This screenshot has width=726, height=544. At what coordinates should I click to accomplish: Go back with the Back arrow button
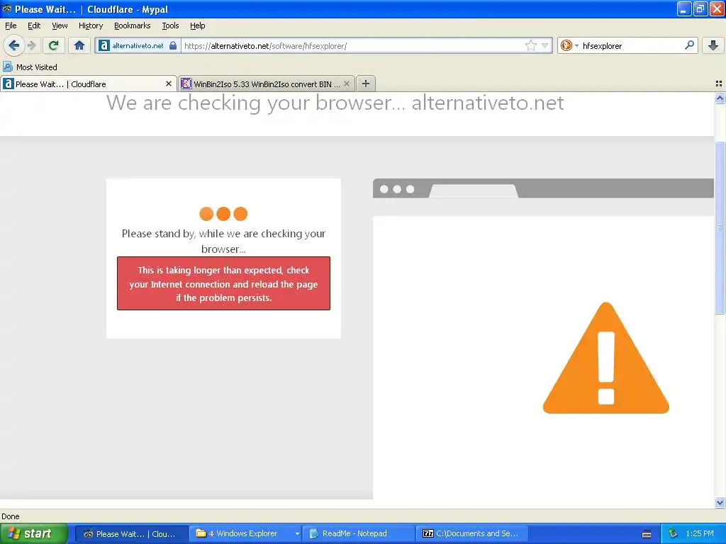click(x=13, y=45)
